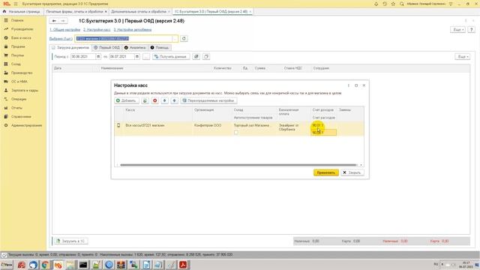Select the Торговый зал Магазина warehouse cell

pyautogui.click(x=251, y=125)
